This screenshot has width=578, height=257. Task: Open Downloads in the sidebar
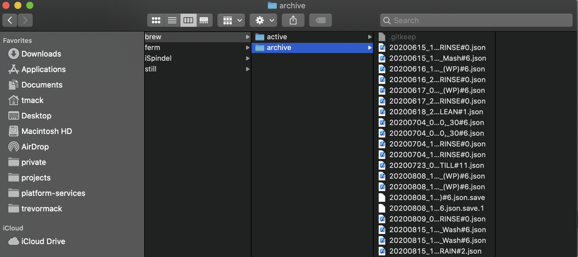point(41,54)
